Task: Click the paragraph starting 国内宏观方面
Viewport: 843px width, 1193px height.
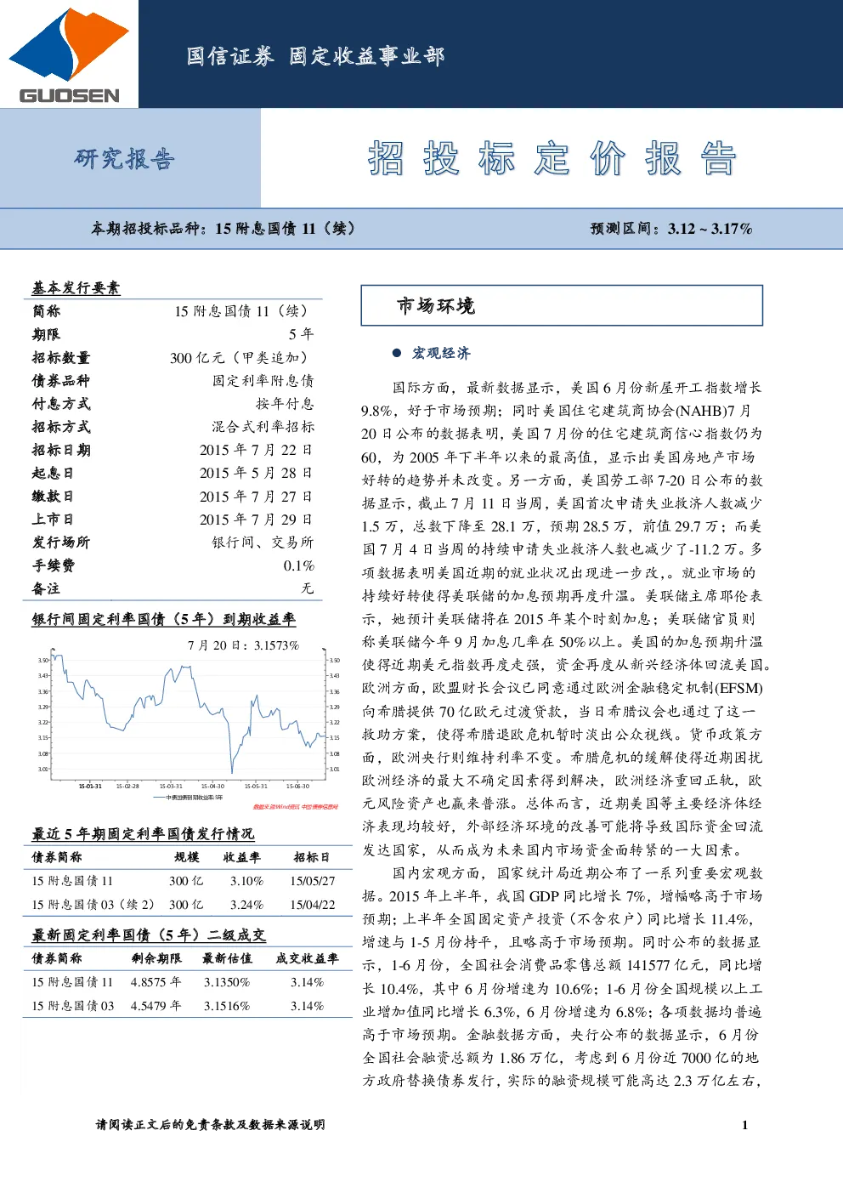Action: pos(563,976)
